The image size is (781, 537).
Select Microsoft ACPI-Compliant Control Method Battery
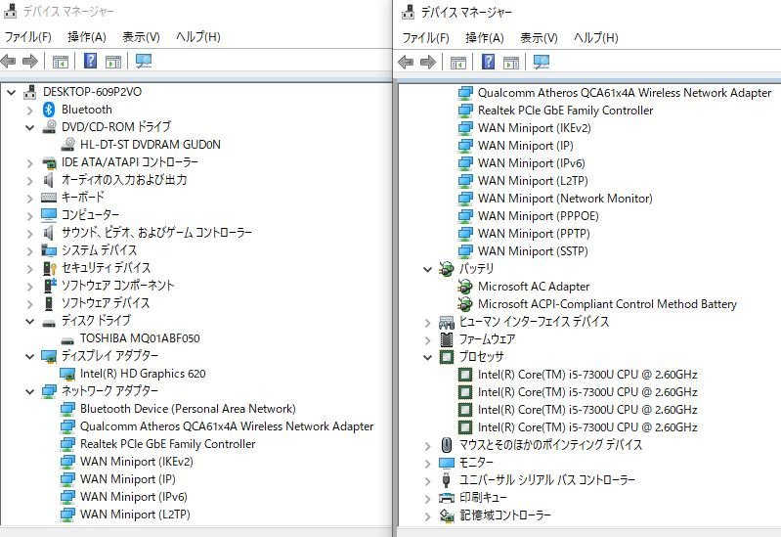(607, 304)
